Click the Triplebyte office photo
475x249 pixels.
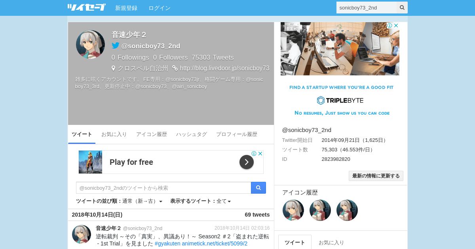click(x=340, y=49)
